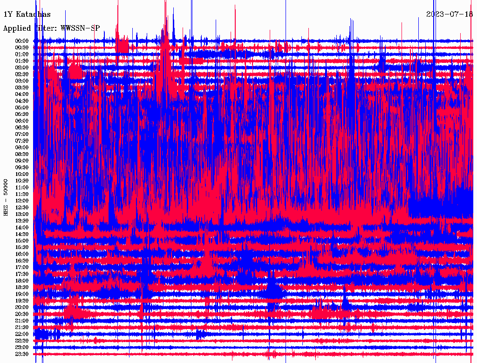The width and height of the screenshot is (477, 363).
Task: Click the 07:30 time label
Action: pos(22,141)
